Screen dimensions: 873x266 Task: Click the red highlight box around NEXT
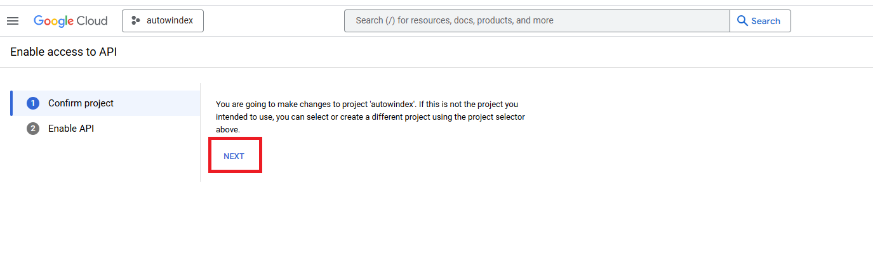coord(234,154)
